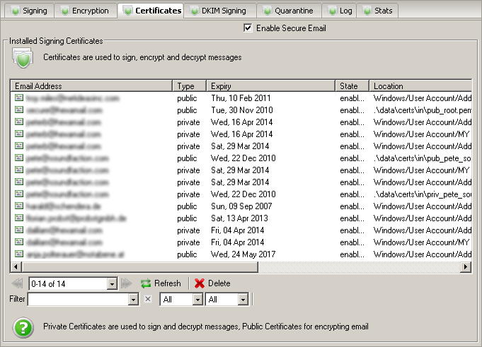This screenshot has height=347, width=482.
Task: Click the horizontal scrollbar left arrow
Action: point(16,267)
